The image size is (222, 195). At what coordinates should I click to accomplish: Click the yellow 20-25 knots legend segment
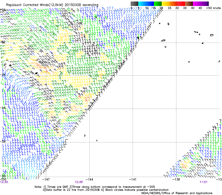click(166, 4)
